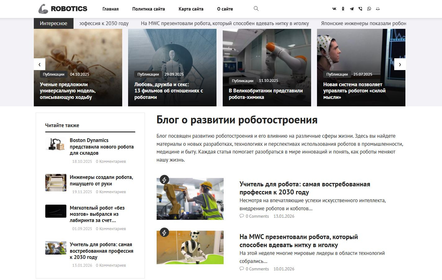Image resolution: width=442 pixels, height=280 pixels.
Task: Select the Интересное ticker label
Action: coord(54,23)
